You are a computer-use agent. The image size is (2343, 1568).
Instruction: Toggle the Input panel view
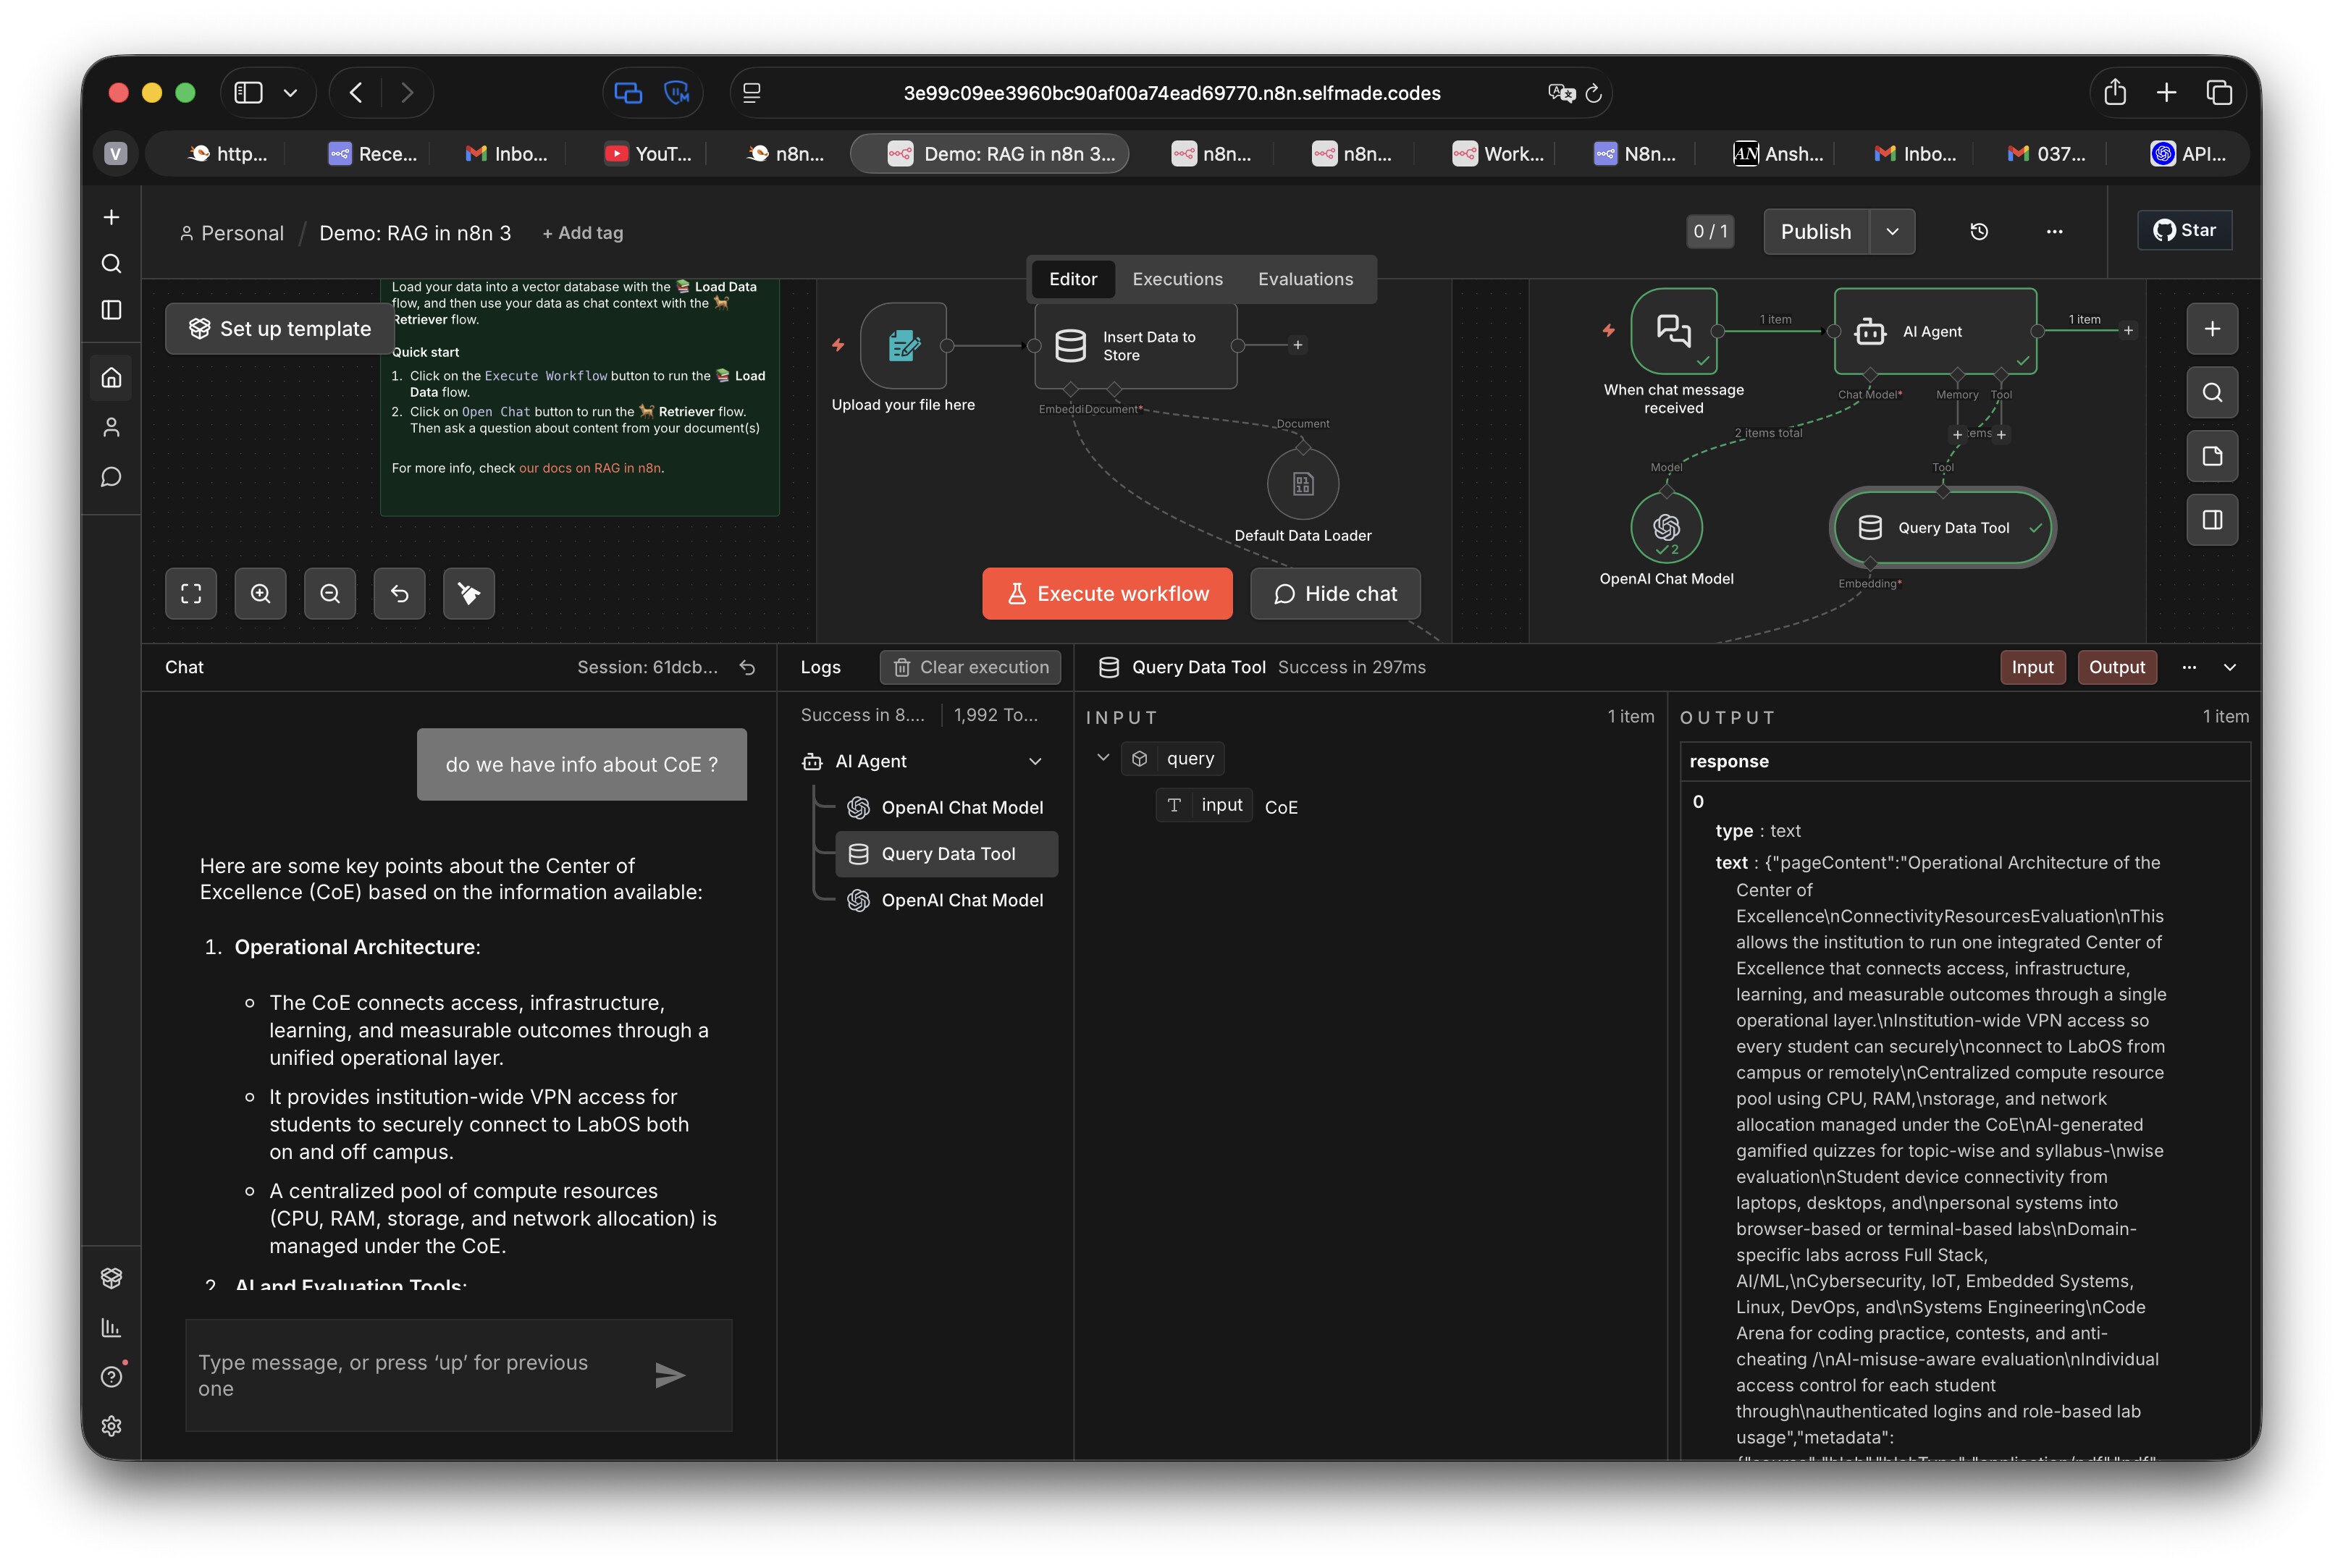(2031, 667)
